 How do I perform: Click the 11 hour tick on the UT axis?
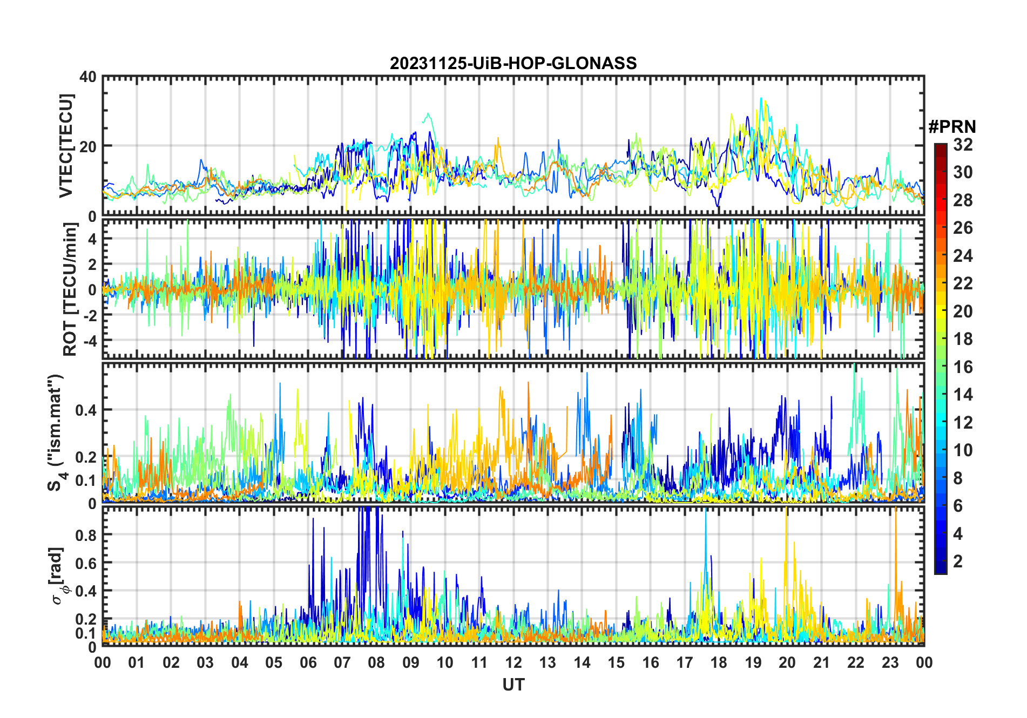(479, 662)
